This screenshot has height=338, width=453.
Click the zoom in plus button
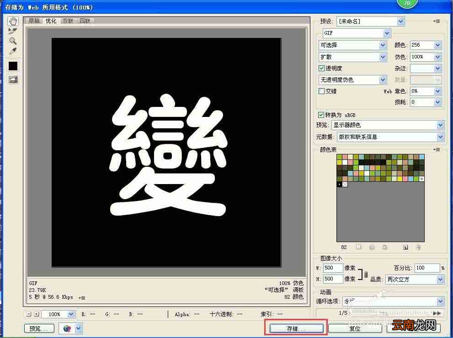(37, 314)
